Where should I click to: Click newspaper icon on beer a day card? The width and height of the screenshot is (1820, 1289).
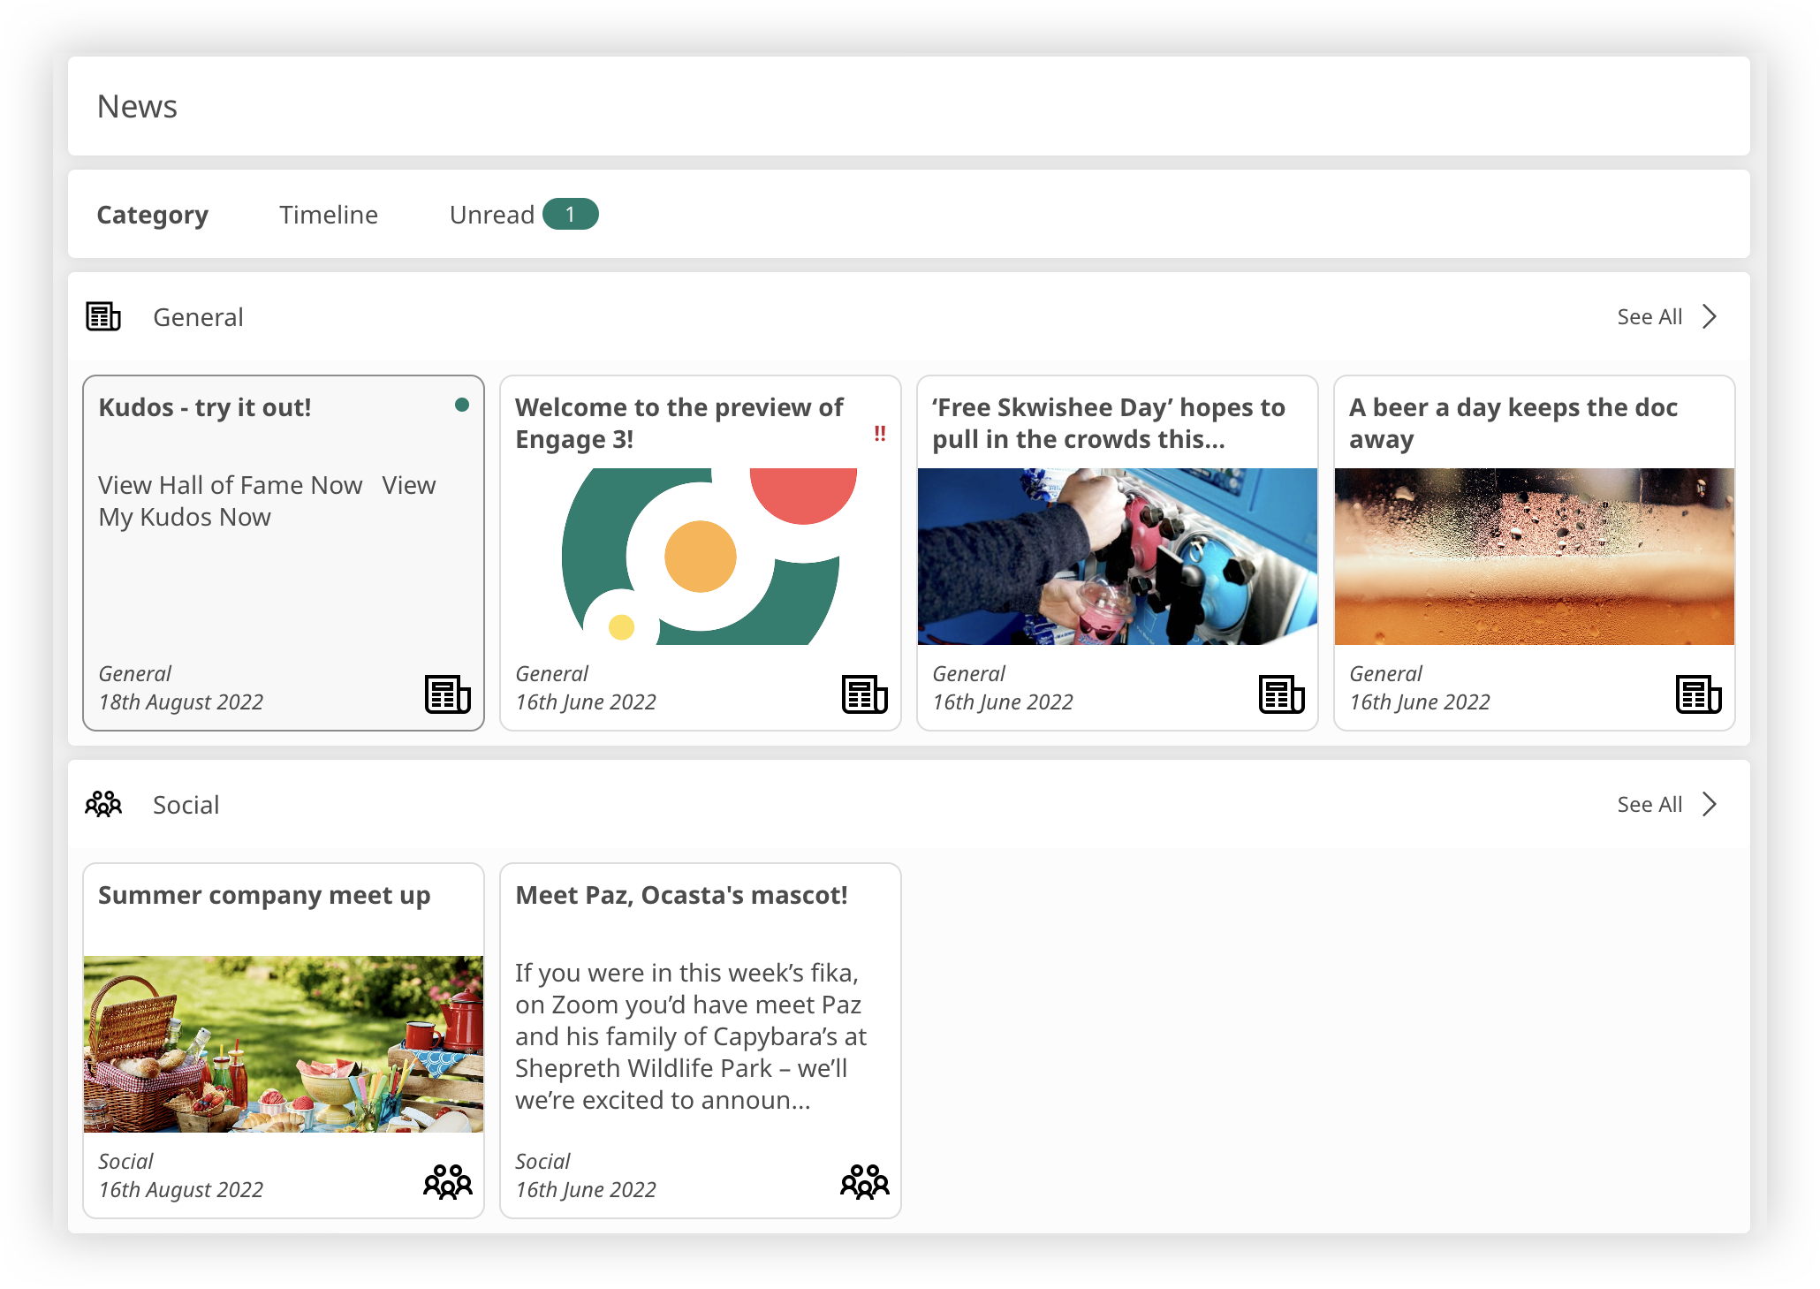click(1698, 694)
